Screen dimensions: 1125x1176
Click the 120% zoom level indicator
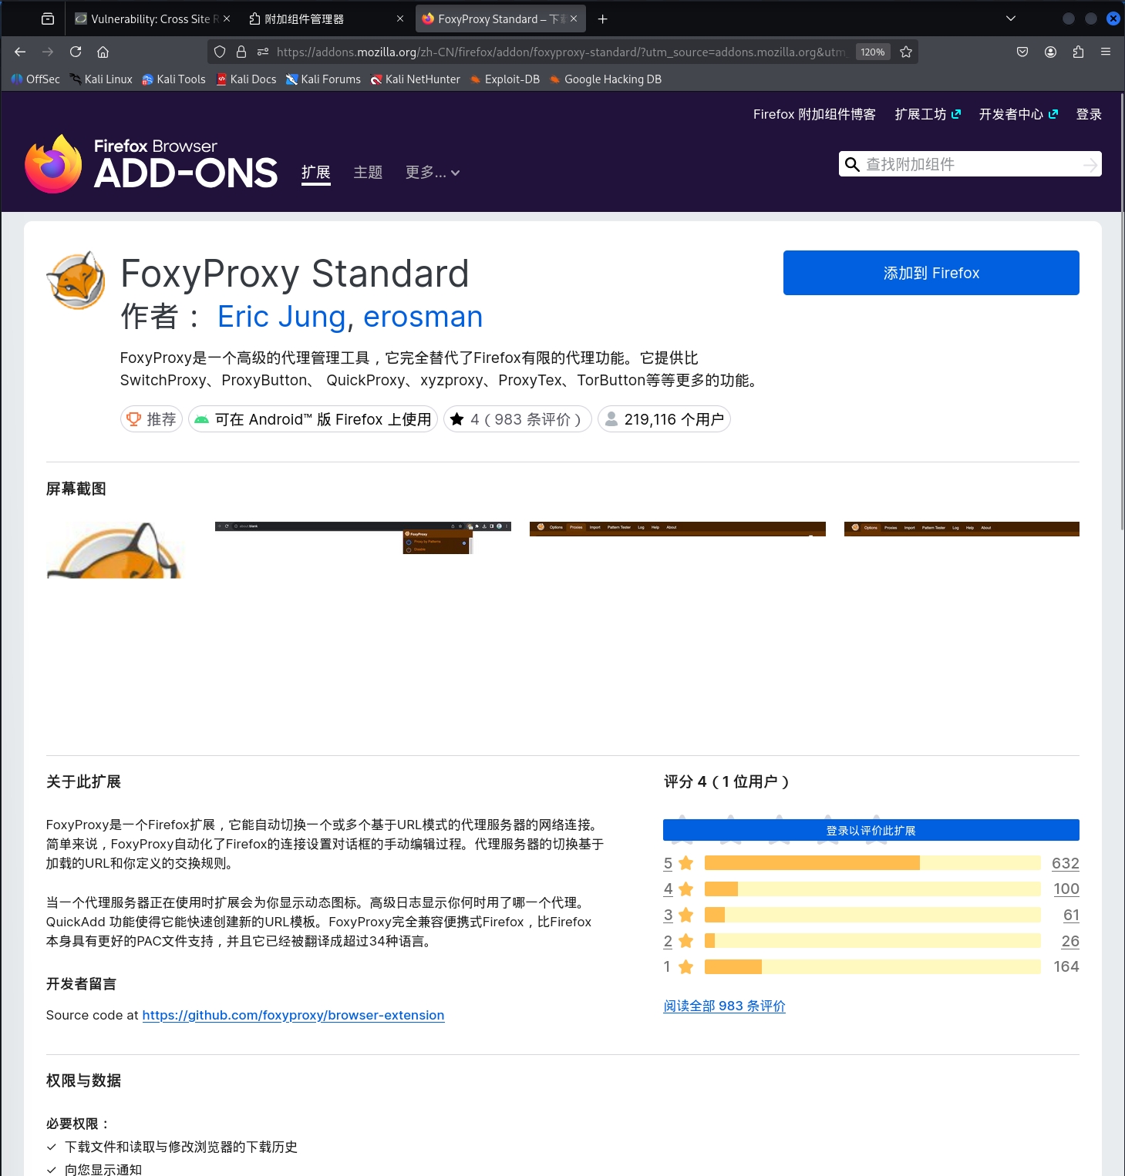[873, 52]
